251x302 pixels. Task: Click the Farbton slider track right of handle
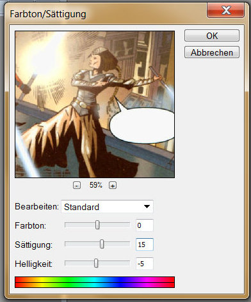(x=115, y=225)
